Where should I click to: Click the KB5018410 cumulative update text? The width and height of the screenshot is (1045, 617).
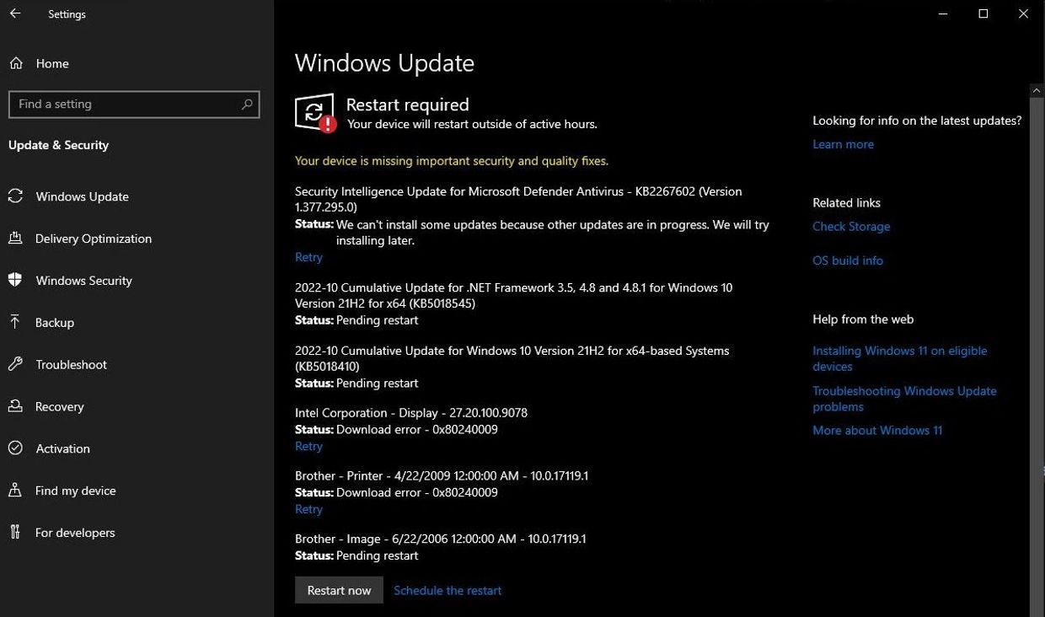pyautogui.click(x=512, y=358)
